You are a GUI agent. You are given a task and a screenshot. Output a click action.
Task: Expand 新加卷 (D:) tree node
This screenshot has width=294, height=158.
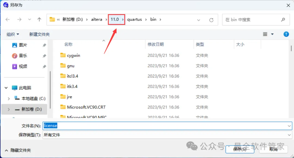click(x=9, y=109)
